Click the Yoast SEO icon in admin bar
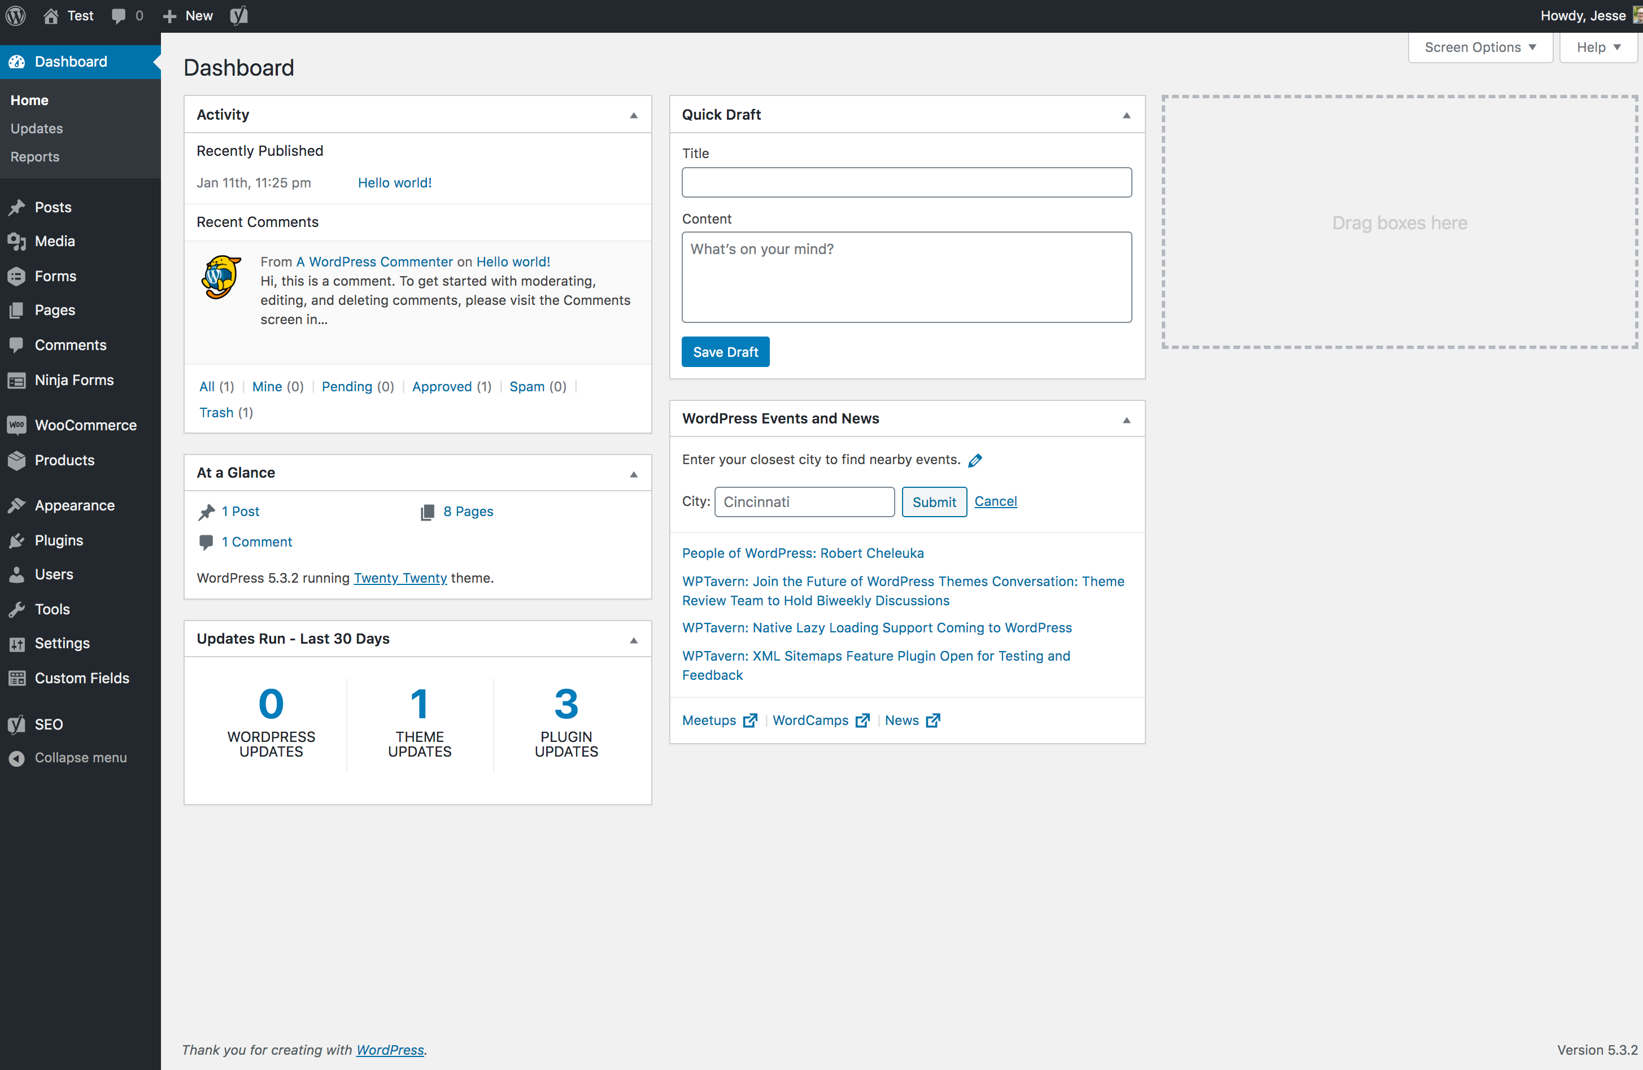1643x1070 pixels. coord(238,15)
